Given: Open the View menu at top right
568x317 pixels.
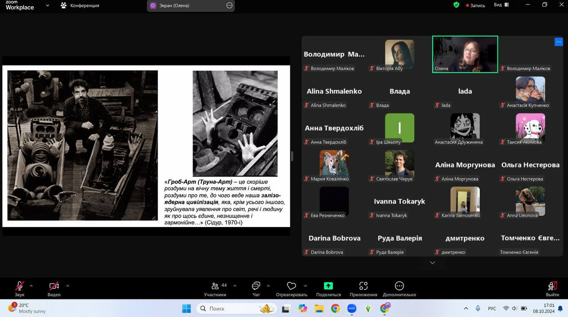Looking at the screenshot, I should 502,5.
